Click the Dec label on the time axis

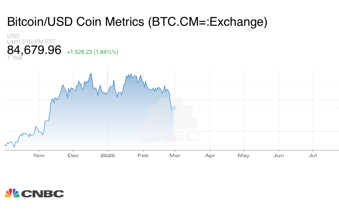click(73, 155)
